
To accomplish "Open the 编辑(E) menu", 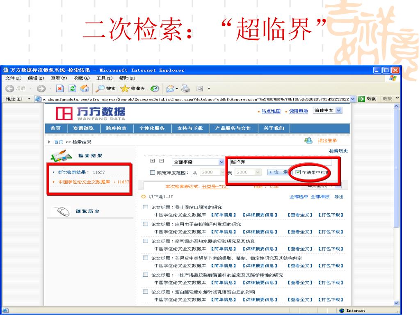I will coord(36,78).
